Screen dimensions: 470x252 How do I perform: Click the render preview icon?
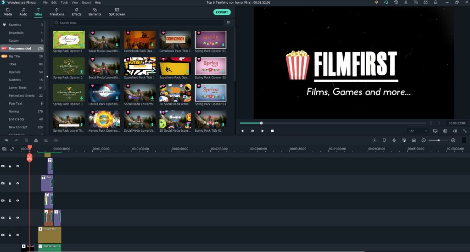coord(375,140)
